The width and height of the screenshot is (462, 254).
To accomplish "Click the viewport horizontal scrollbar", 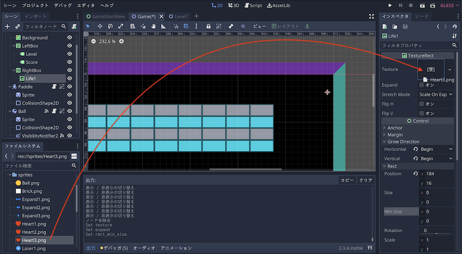I will (x=245, y=169).
